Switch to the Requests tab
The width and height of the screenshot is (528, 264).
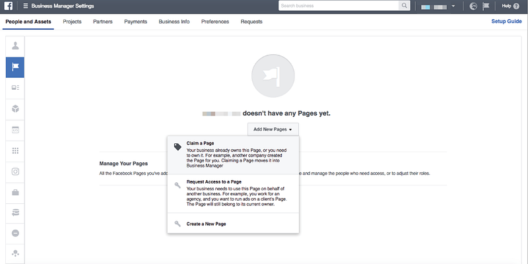pyautogui.click(x=251, y=22)
